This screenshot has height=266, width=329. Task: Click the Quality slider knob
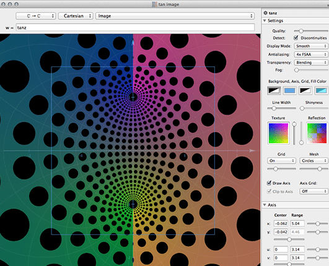301,31
